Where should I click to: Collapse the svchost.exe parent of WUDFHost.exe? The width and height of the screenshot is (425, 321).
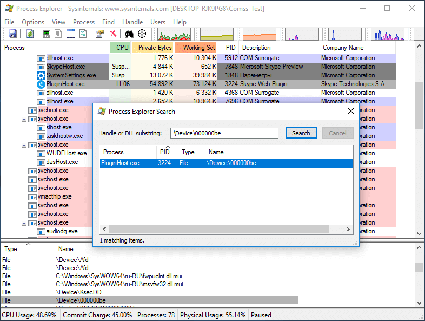click(24, 145)
